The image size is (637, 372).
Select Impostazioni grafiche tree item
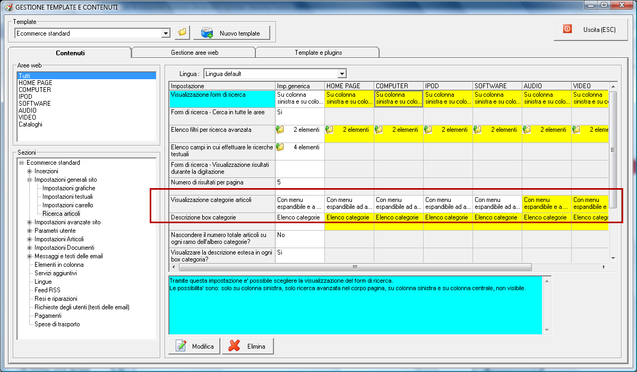pyautogui.click(x=69, y=188)
